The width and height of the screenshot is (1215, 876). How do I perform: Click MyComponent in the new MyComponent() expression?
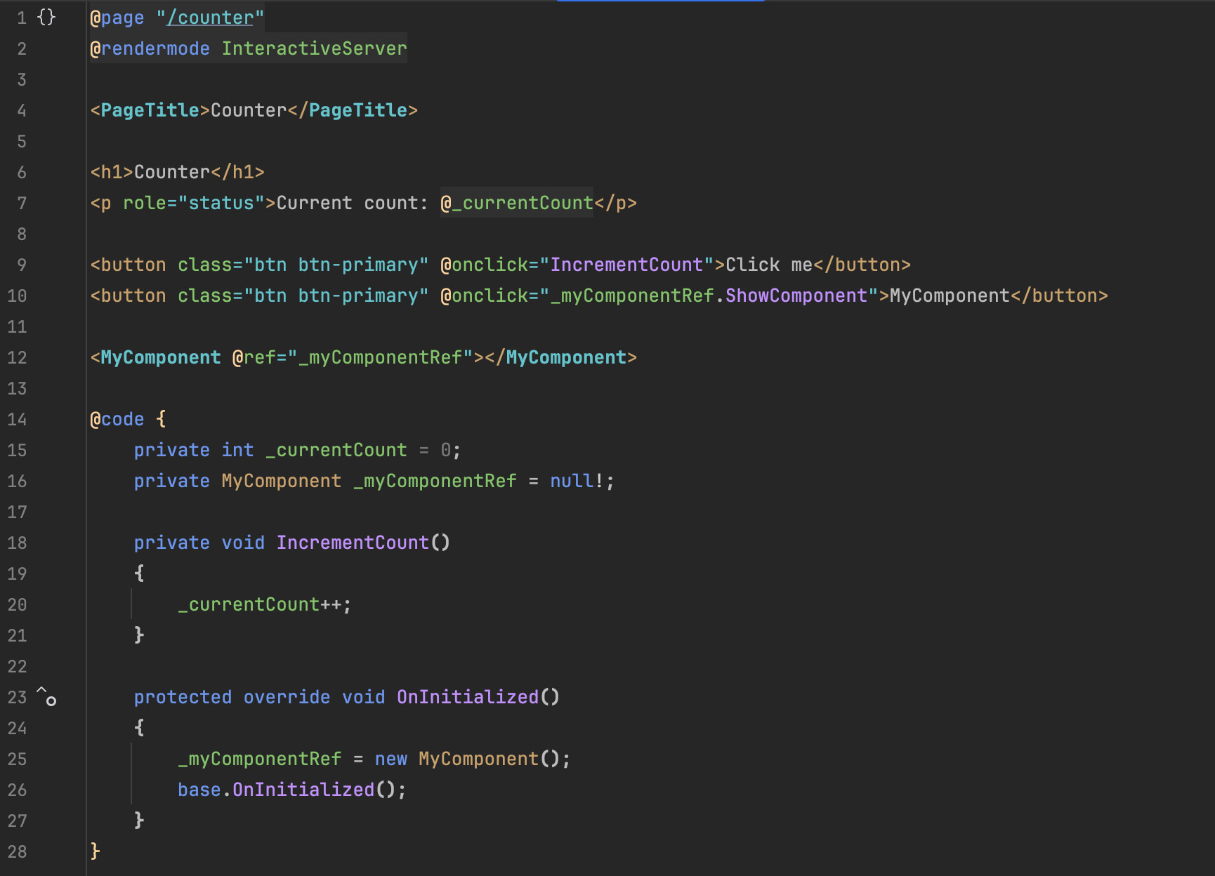point(478,759)
